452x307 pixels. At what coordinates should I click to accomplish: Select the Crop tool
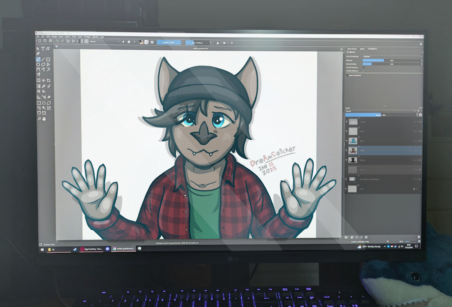(x=49, y=80)
